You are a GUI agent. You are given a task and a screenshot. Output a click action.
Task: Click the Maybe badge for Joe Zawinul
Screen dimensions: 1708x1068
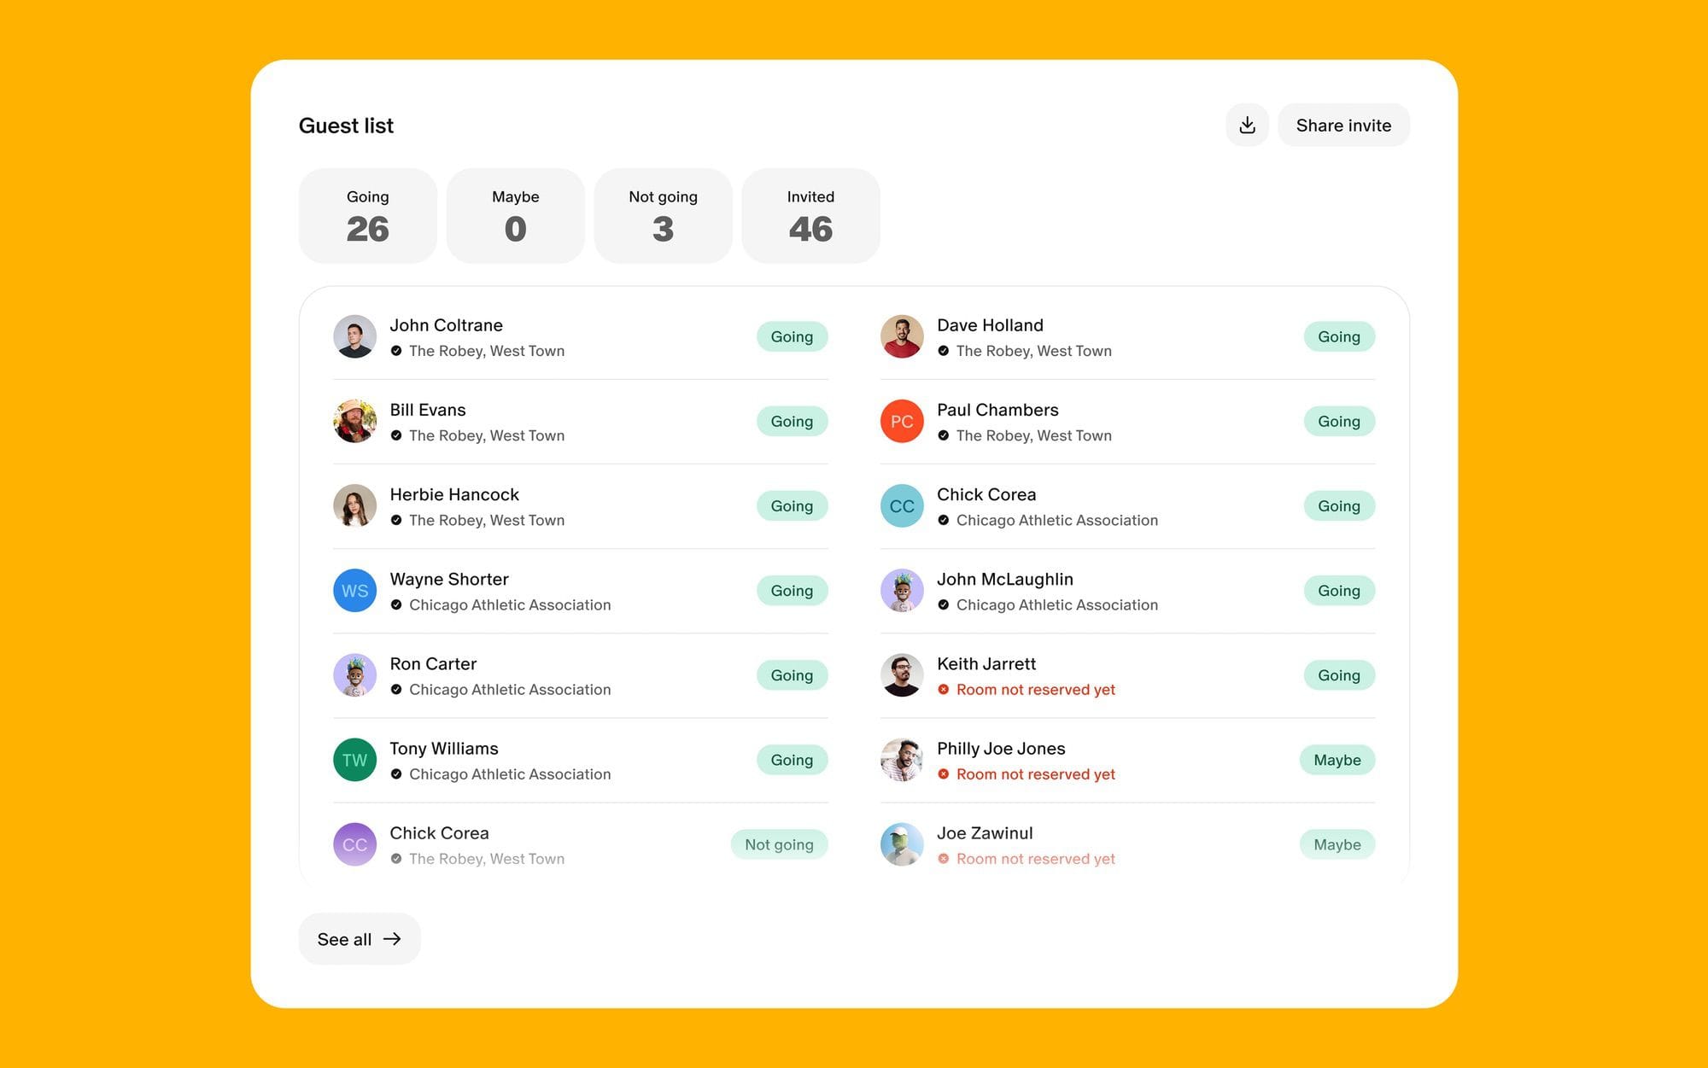pos(1337,844)
